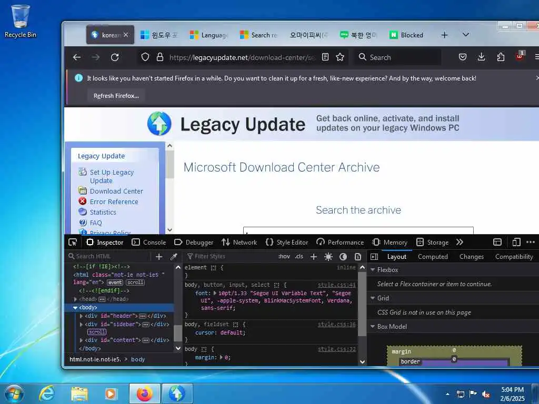Image resolution: width=539 pixels, height=404 pixels.
Task: Show more devtools tabs with double chevron
Action: coord(460,242)
